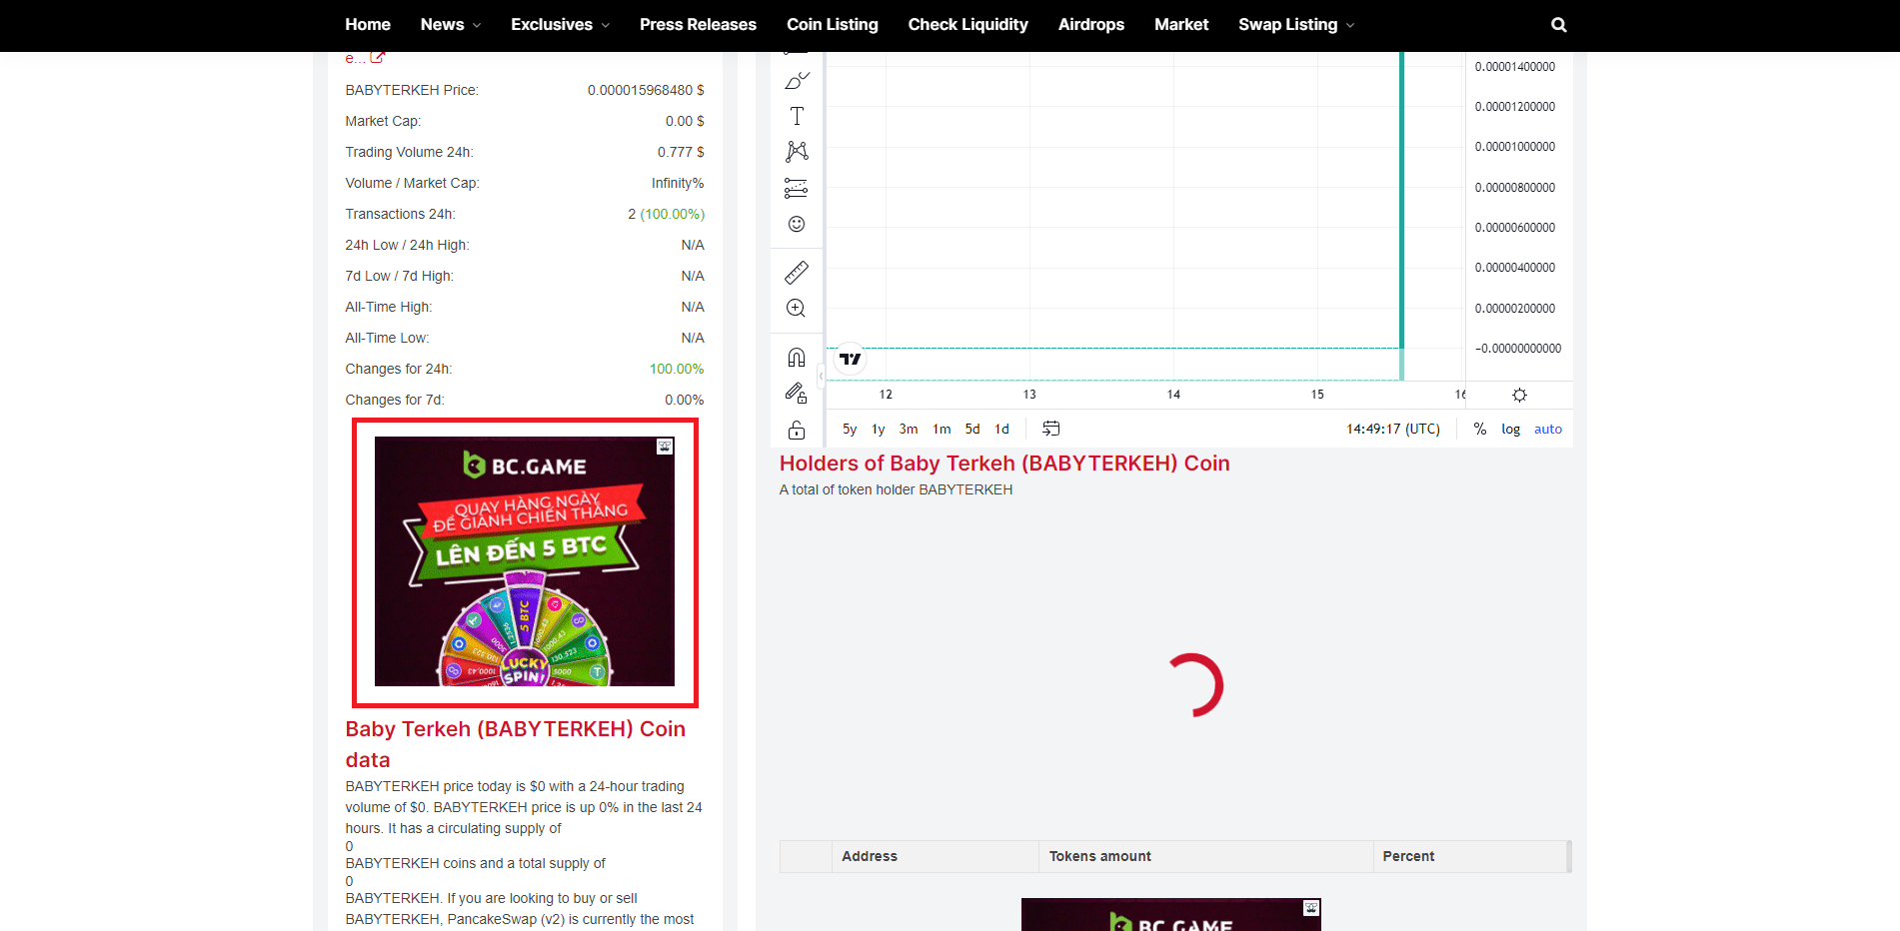Open the prediction and measurement tools
Viewport: 1900px width, 931px height.
pos(797,188)
